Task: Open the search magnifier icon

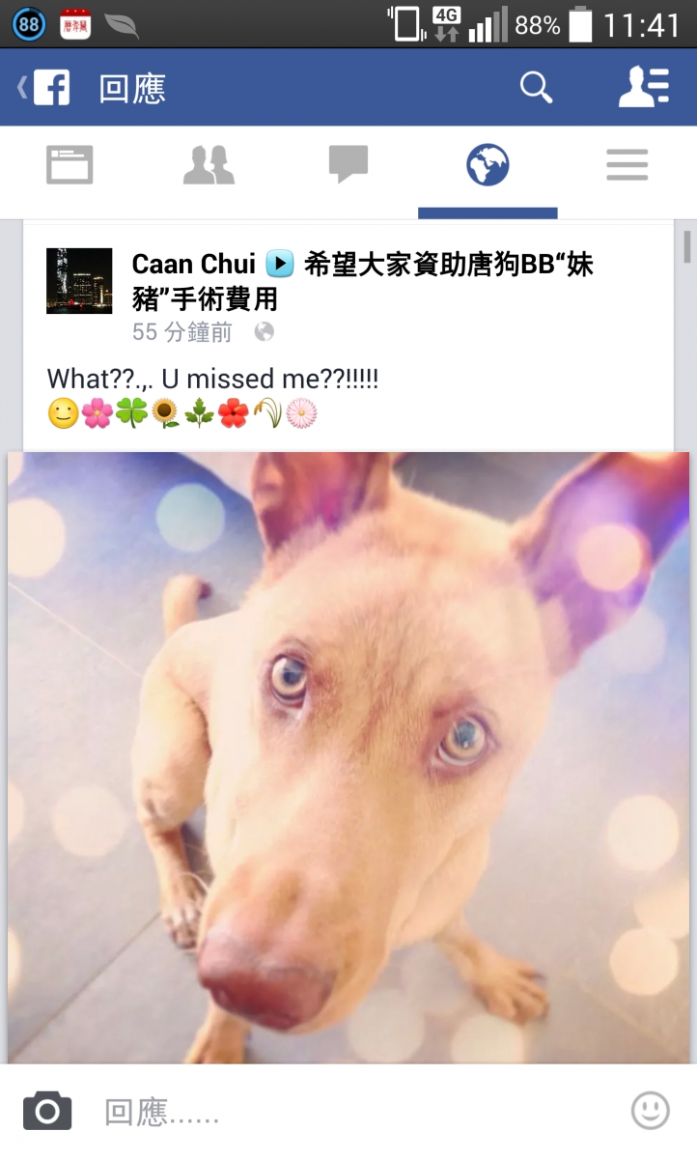Action: tap(536, 88)
